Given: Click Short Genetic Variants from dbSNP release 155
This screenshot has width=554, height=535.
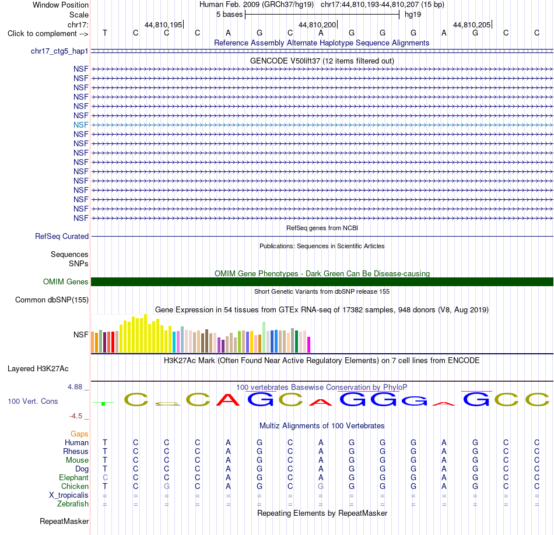Looking at the screenshot, I should coord(322,292).
